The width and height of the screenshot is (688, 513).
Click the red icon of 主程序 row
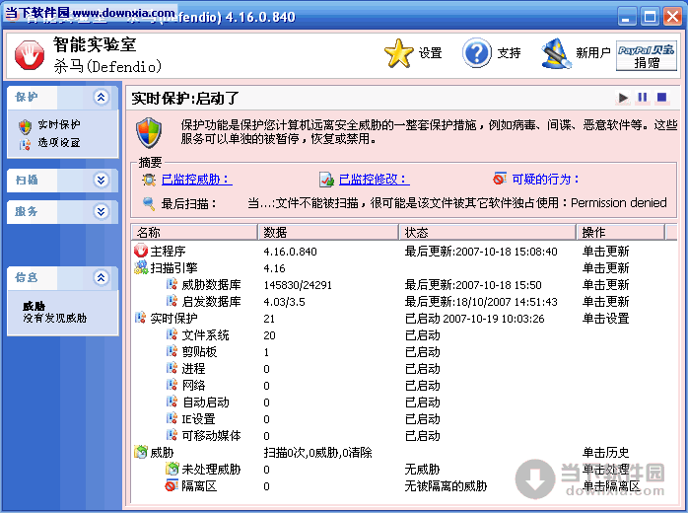click(141, 251)
